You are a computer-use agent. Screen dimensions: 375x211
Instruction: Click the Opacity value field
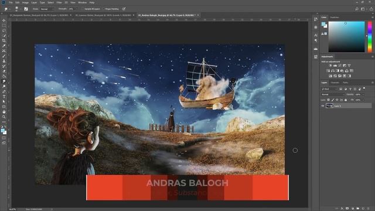(358, 94)
